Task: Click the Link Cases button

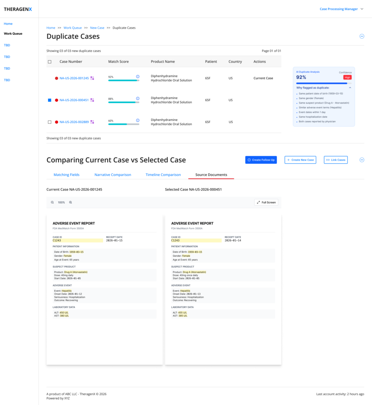Action: coord(336,160)
